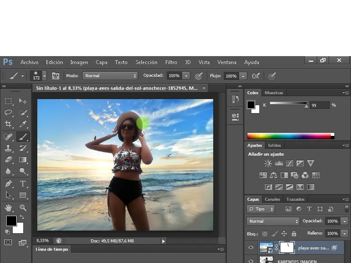Add a Black & White adjustment
Viewport: 351px width, 263px height.
tap(284, 175)
